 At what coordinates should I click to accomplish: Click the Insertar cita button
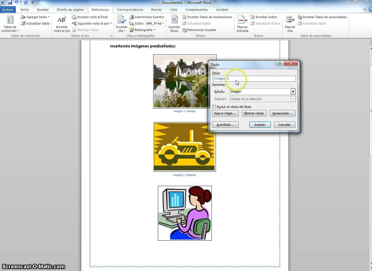point(122,24)
